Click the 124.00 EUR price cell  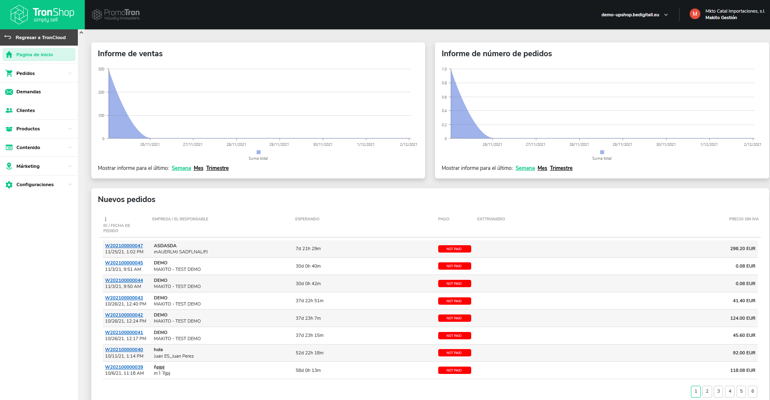(x=743, y=318)
